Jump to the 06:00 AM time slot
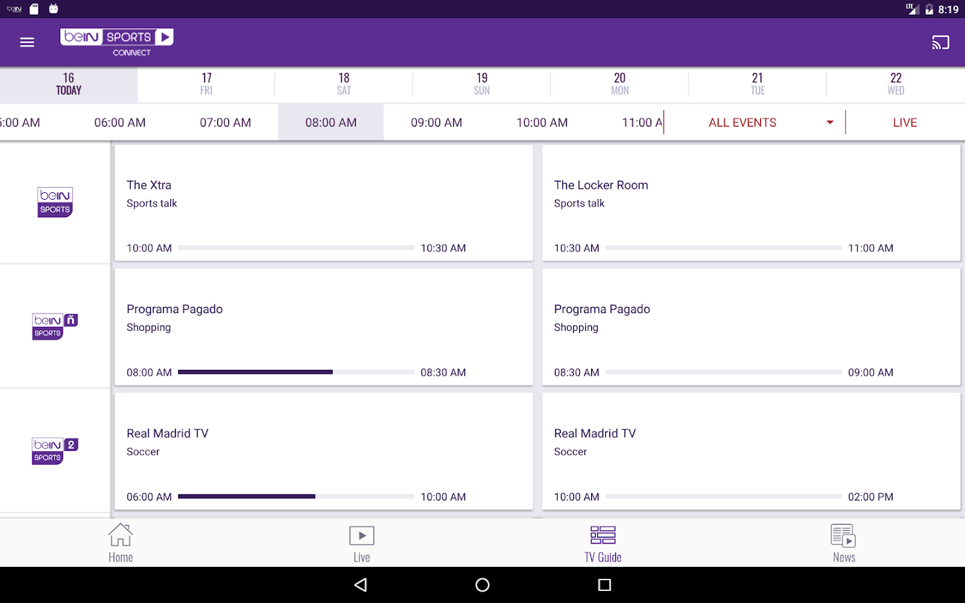Viewport: 965px width, 603px height. pyautogui.click(x=120, y=123)
